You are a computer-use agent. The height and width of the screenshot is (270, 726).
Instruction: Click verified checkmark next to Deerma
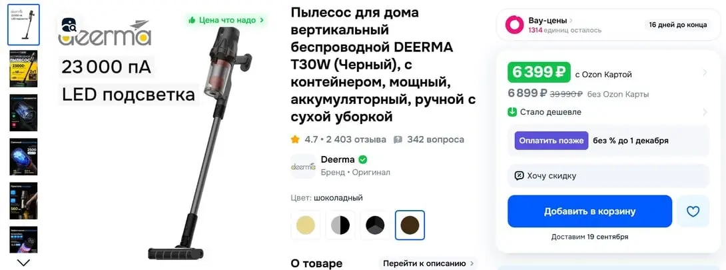[363, 160]
